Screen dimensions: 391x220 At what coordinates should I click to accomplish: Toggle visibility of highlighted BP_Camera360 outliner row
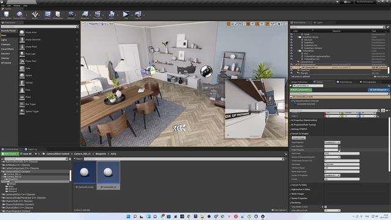point(291,67)
